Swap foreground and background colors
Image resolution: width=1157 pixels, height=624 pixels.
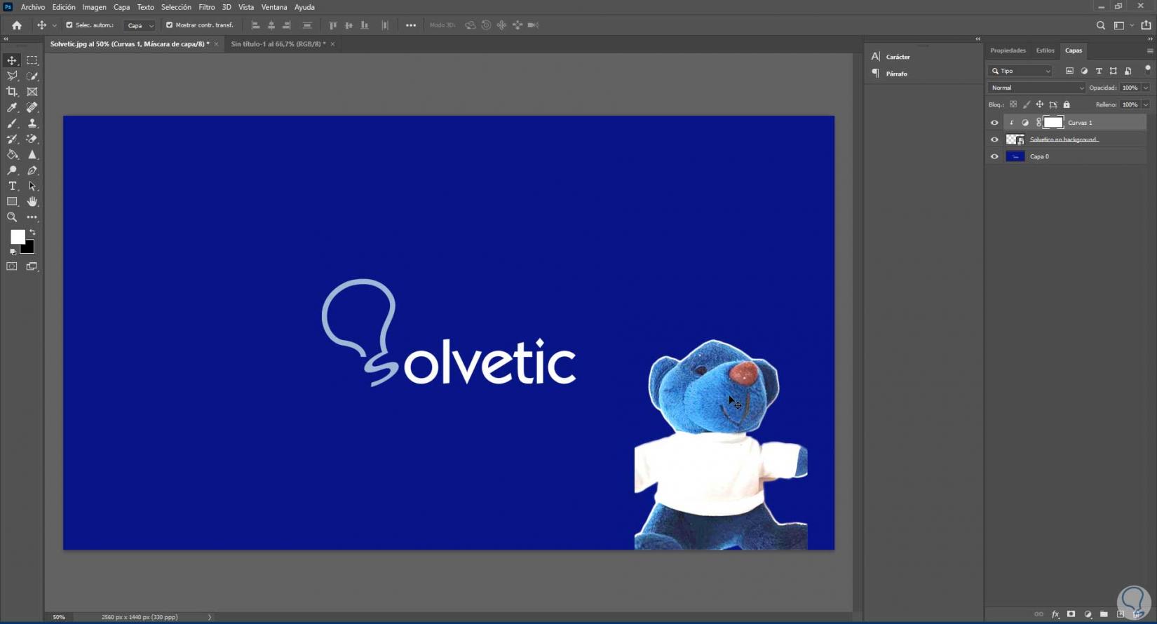[x=32, y=232]
